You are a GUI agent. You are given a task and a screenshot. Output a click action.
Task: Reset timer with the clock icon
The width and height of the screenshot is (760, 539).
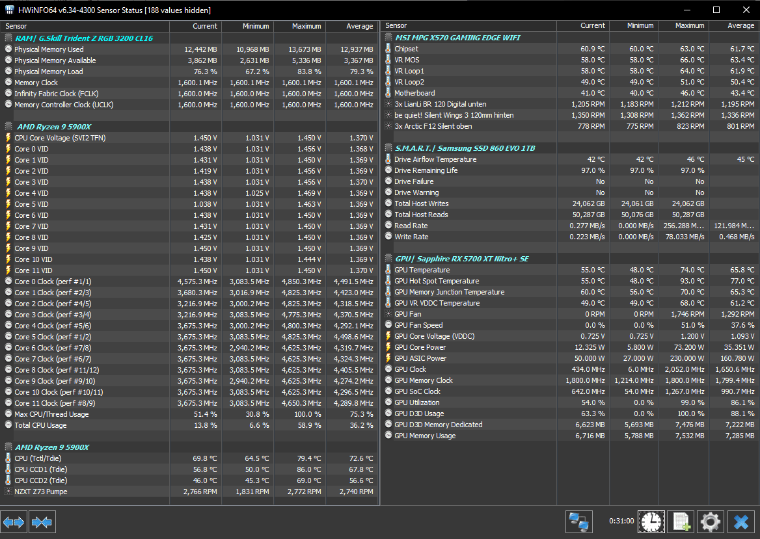pyautogui.click(x=651, y=522)
